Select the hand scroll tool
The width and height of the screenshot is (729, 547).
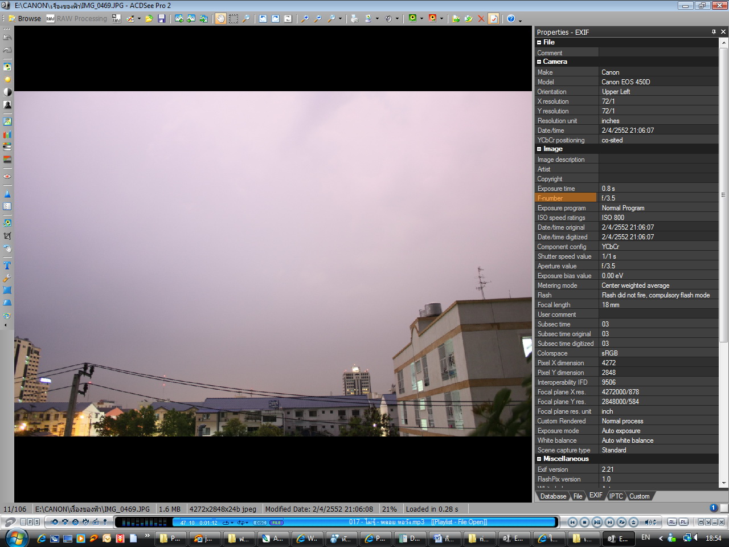220,19
